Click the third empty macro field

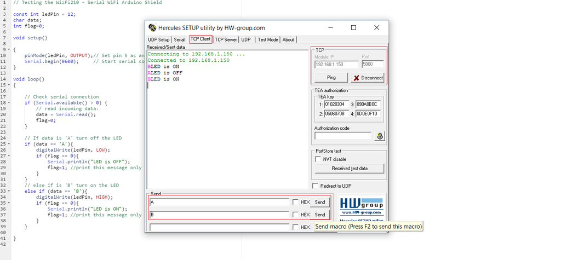pyautogui.click(x=219, y=227)
